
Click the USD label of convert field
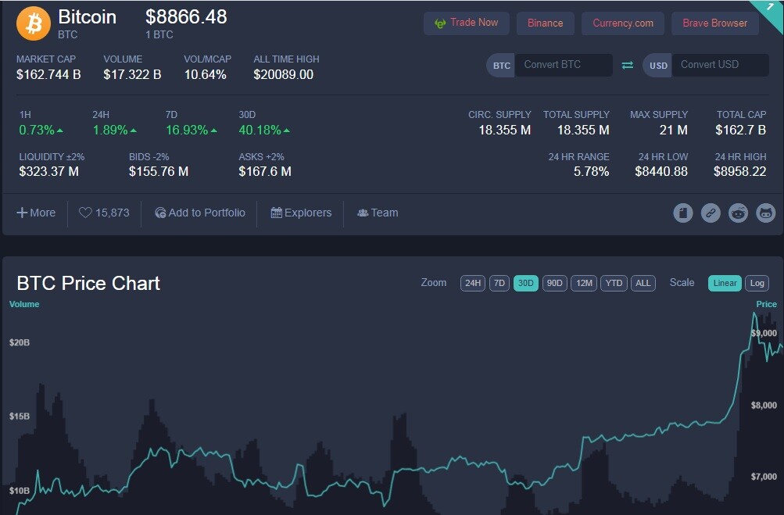(x=658, y=66)
